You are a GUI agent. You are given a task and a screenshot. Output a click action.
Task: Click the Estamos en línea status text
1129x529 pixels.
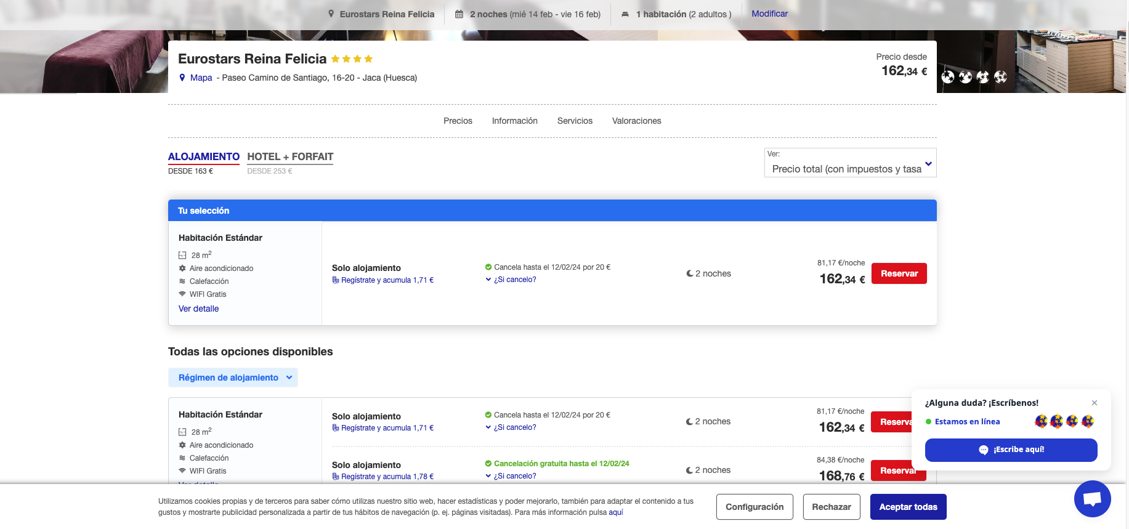point(967,422)
